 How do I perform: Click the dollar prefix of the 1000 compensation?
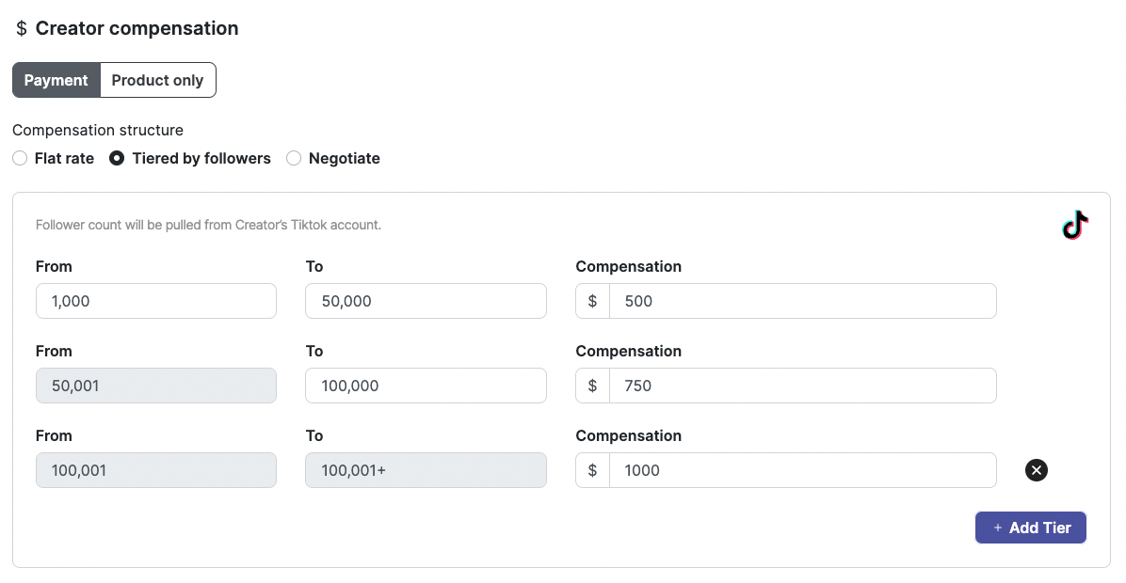(592, 470)
